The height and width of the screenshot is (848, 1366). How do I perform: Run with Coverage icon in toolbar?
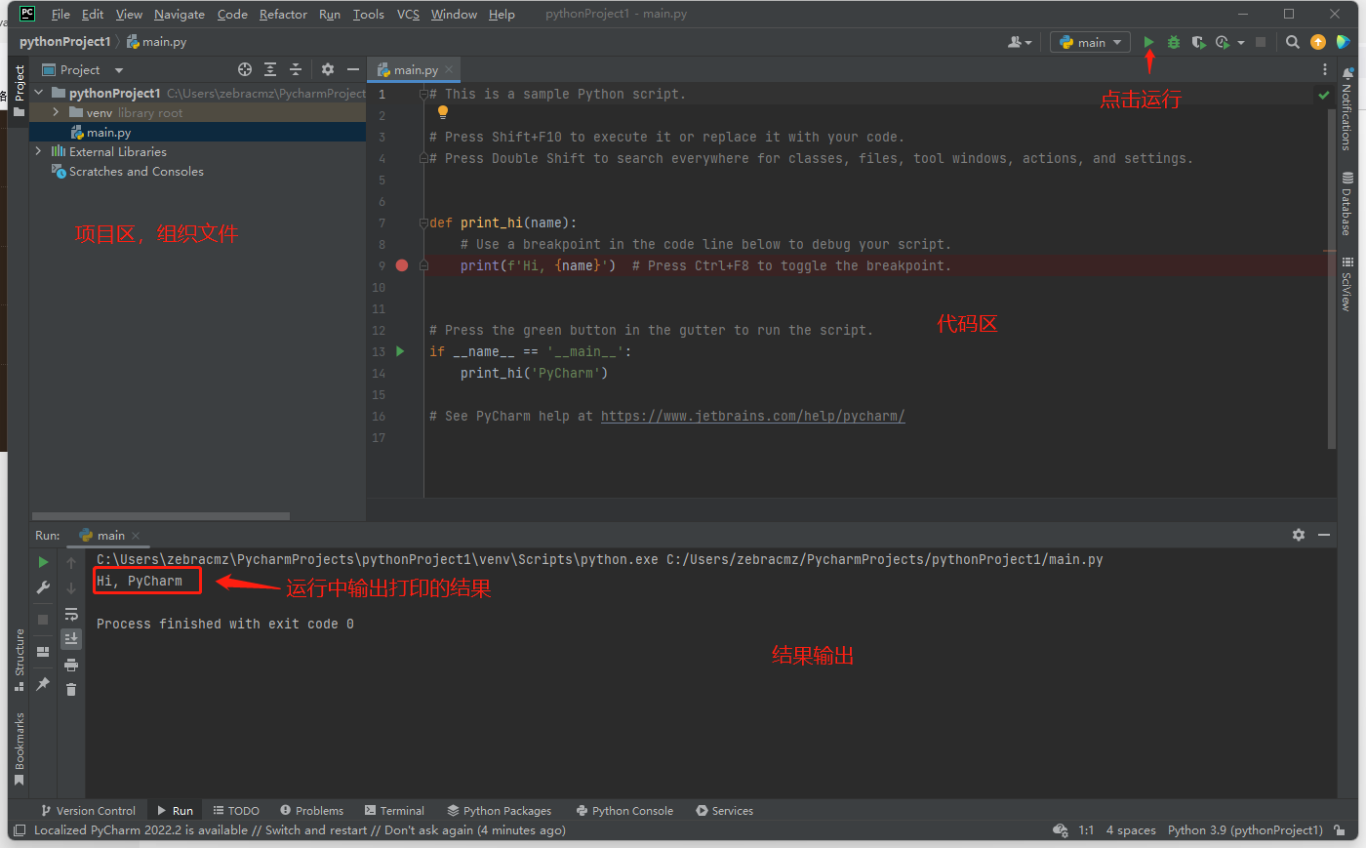pos(1199,42)
